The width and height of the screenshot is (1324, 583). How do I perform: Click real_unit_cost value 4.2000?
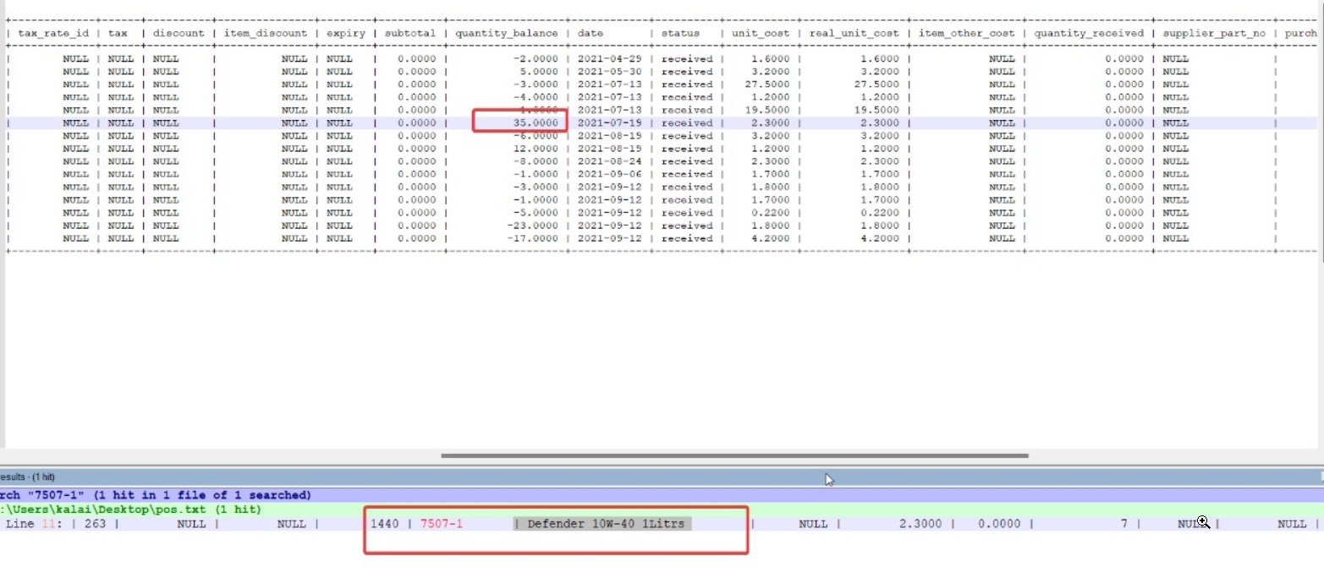click(x=880, y=238)
